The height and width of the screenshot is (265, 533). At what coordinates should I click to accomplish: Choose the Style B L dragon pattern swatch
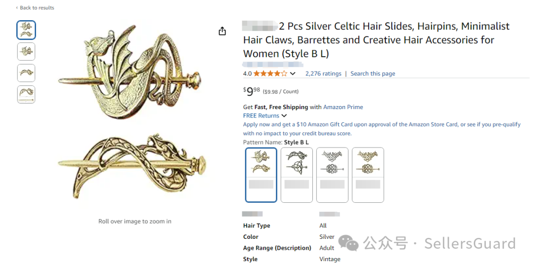coord(261,175)
